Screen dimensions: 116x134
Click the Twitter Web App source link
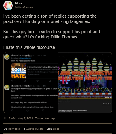46,118
